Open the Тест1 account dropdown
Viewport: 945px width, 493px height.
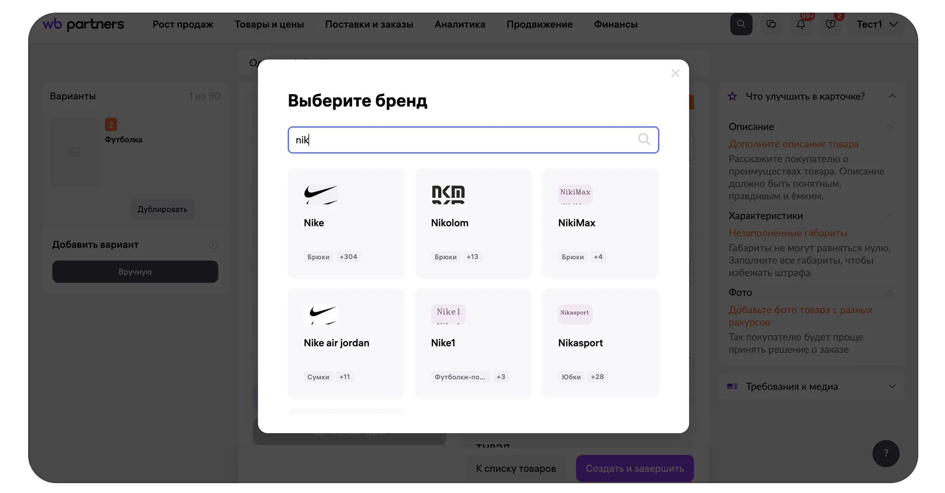pyautogui.click(x=877, y=24)
